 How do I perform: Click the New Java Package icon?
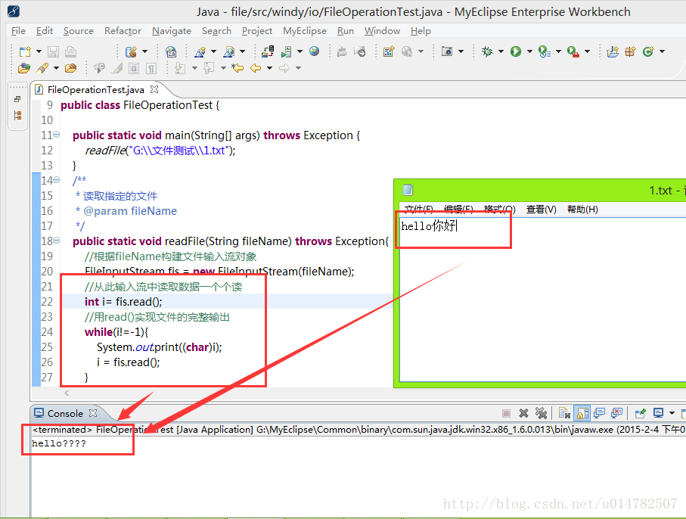click(x=630, y=51)
